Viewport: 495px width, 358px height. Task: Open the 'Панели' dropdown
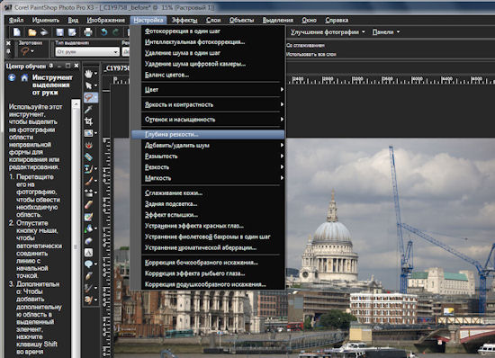[x=386, y=31]
